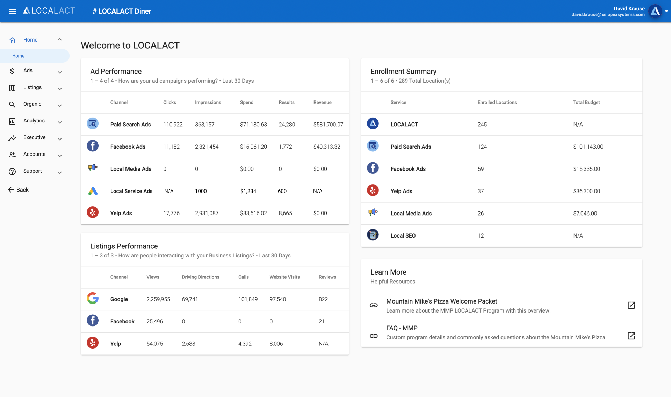
Task: Click Paid Search Ads revenue $581,700.07
Action: pyautogui.click(x=328, y=125)
